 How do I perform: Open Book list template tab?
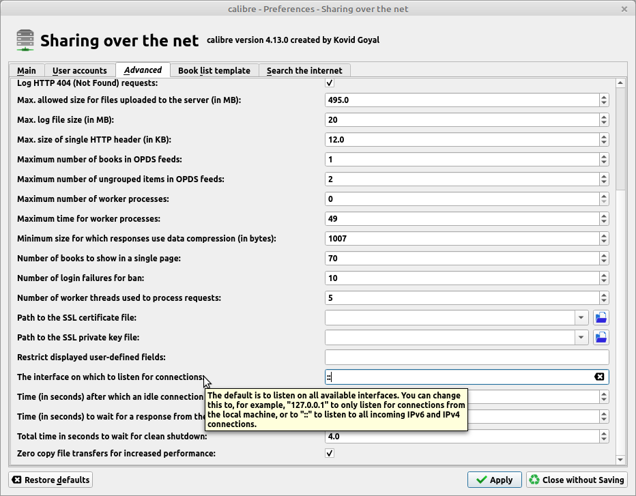pos(214,70)
